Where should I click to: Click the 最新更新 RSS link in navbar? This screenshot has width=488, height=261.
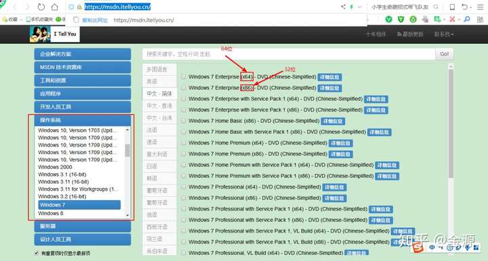pyautogui.click(x=410, y=34)
